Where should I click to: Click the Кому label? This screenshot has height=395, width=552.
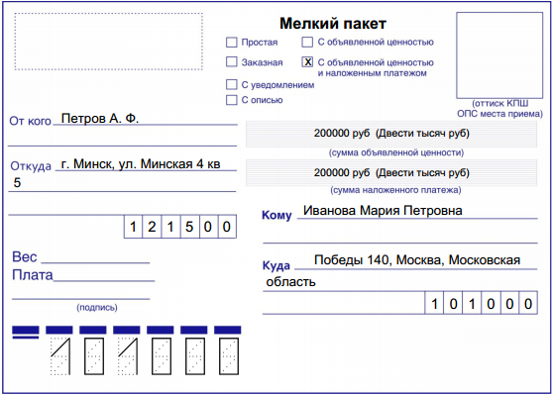point(276,215)
